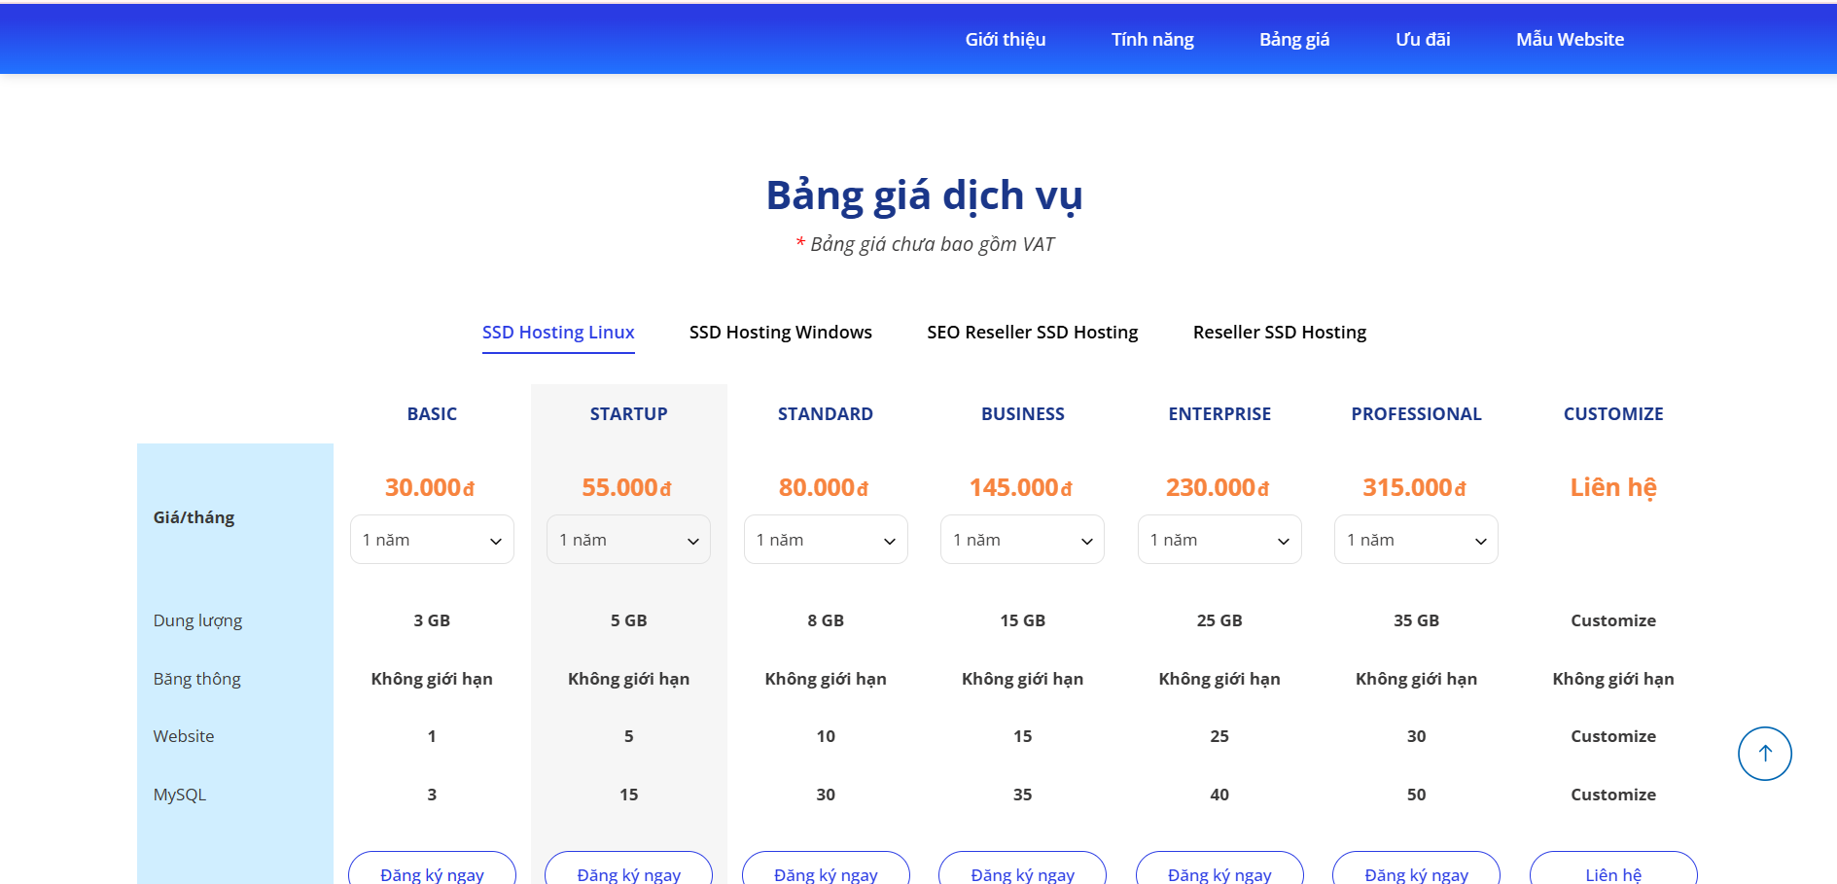Click Bảng giá in the navigation bar
This screenshot has width=1837, height=884.
click(1293, 40)
